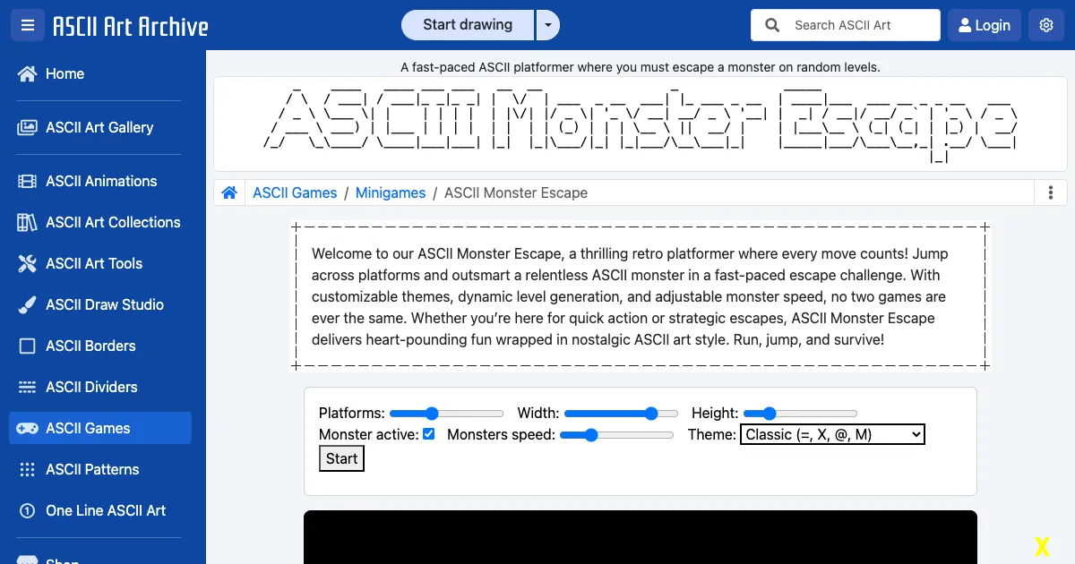Click the ASCII Draw Studio brush icon
This screenshot has height=564, width=1075.
(x=27, y=305)
